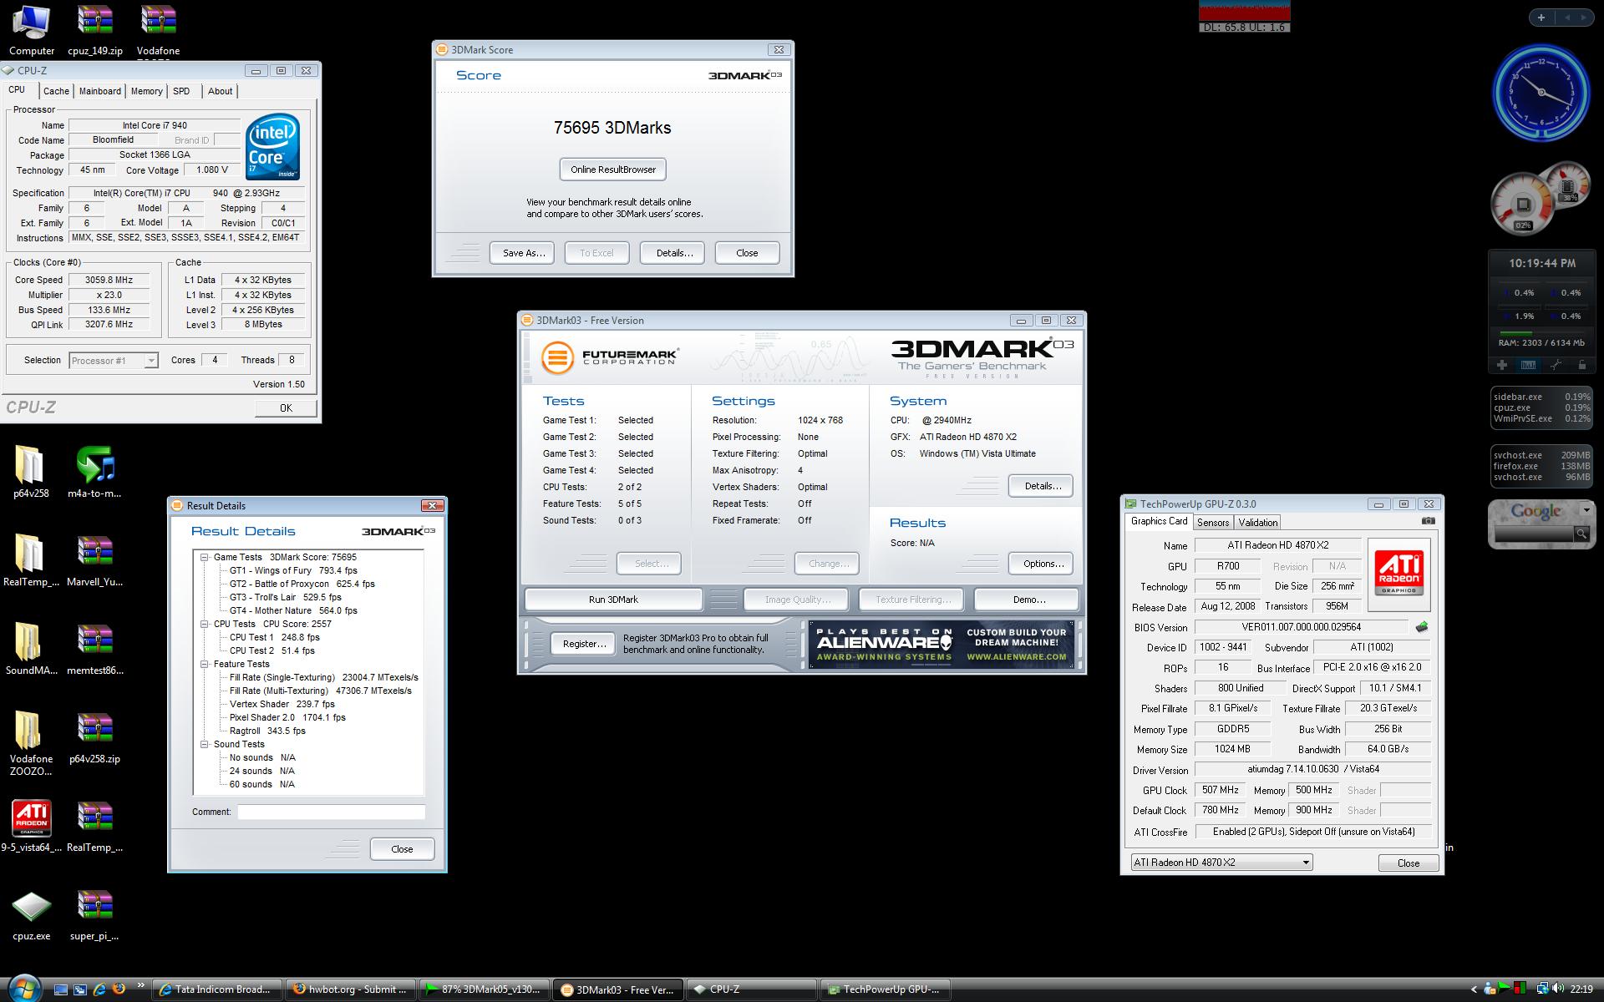Open the Computer desktop icon
Screen dimensions: 1604x1002
pyautogui.click(x=32, y=30)
